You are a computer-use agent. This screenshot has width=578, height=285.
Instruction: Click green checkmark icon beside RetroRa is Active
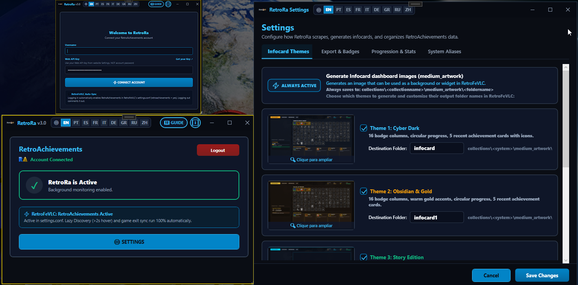coord(34,186)
